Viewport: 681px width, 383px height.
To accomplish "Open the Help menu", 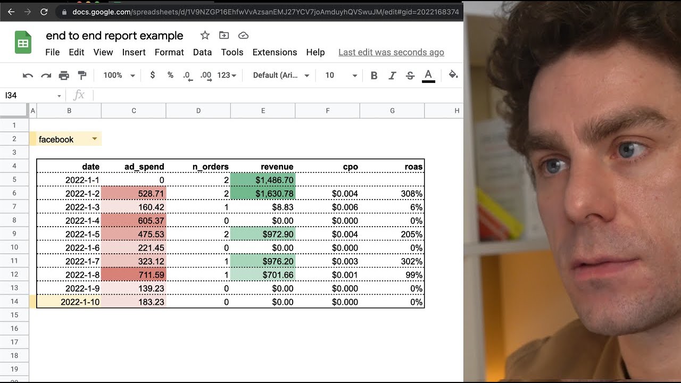I will [x=315, y=52].
